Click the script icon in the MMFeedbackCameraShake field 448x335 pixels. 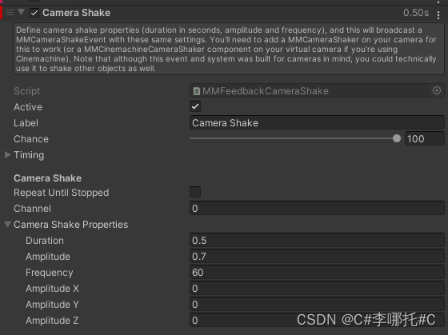pos(197,91)
